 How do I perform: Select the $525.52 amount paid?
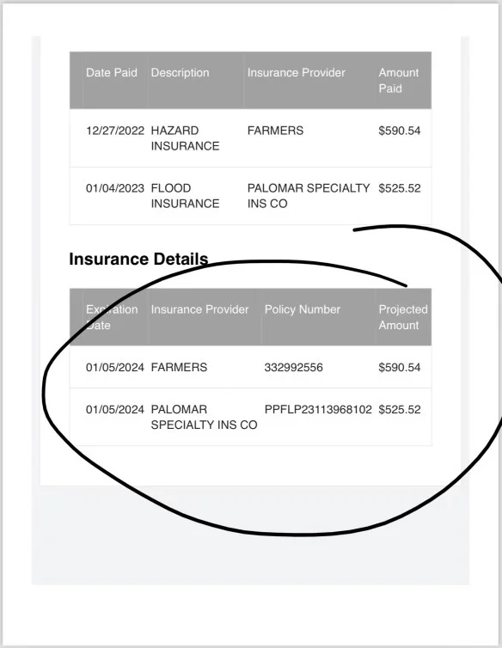[x=400, y=188]
